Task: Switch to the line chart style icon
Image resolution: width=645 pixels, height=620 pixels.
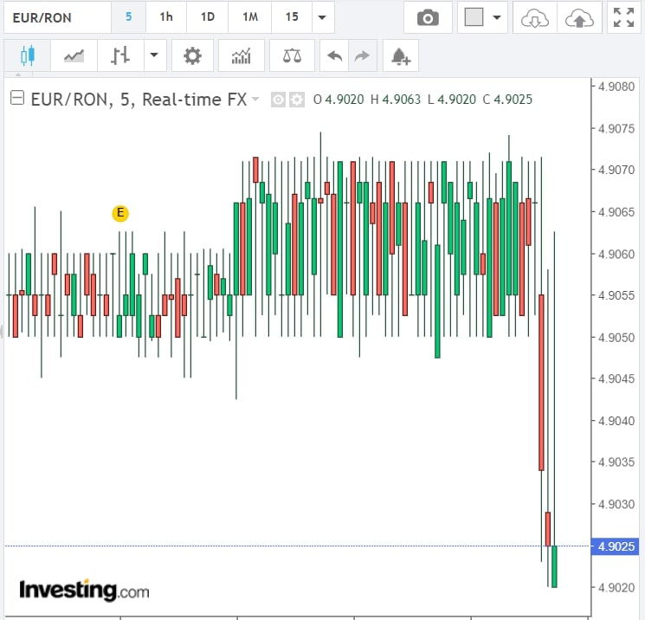Action: [x=74, y=56]
